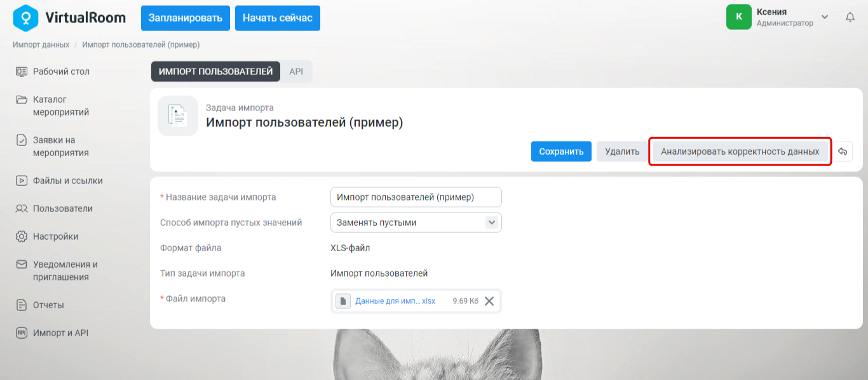This screenshot has width=868, height=380.
Task: Click the Сохранить button
Action: (561, 152)
